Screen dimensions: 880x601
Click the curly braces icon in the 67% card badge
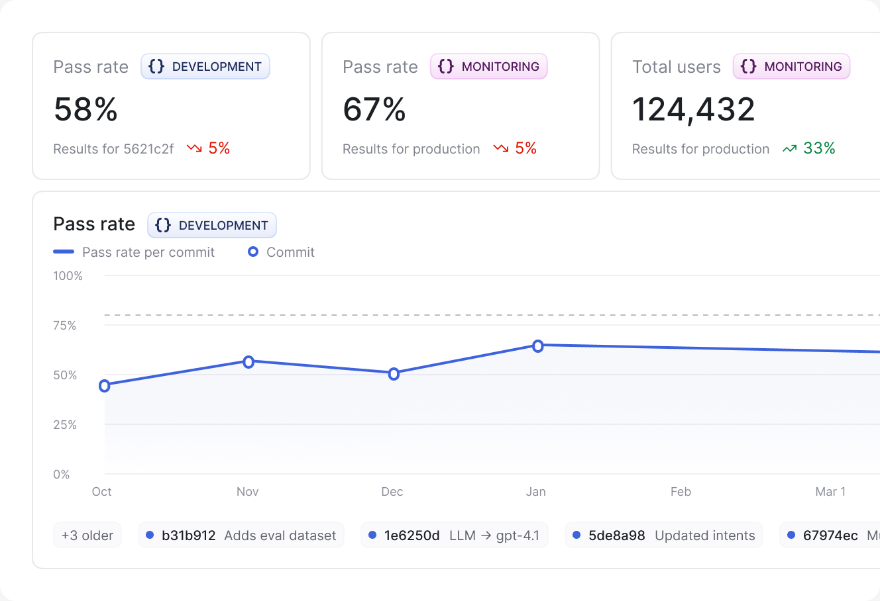click(x=446, y=66)
